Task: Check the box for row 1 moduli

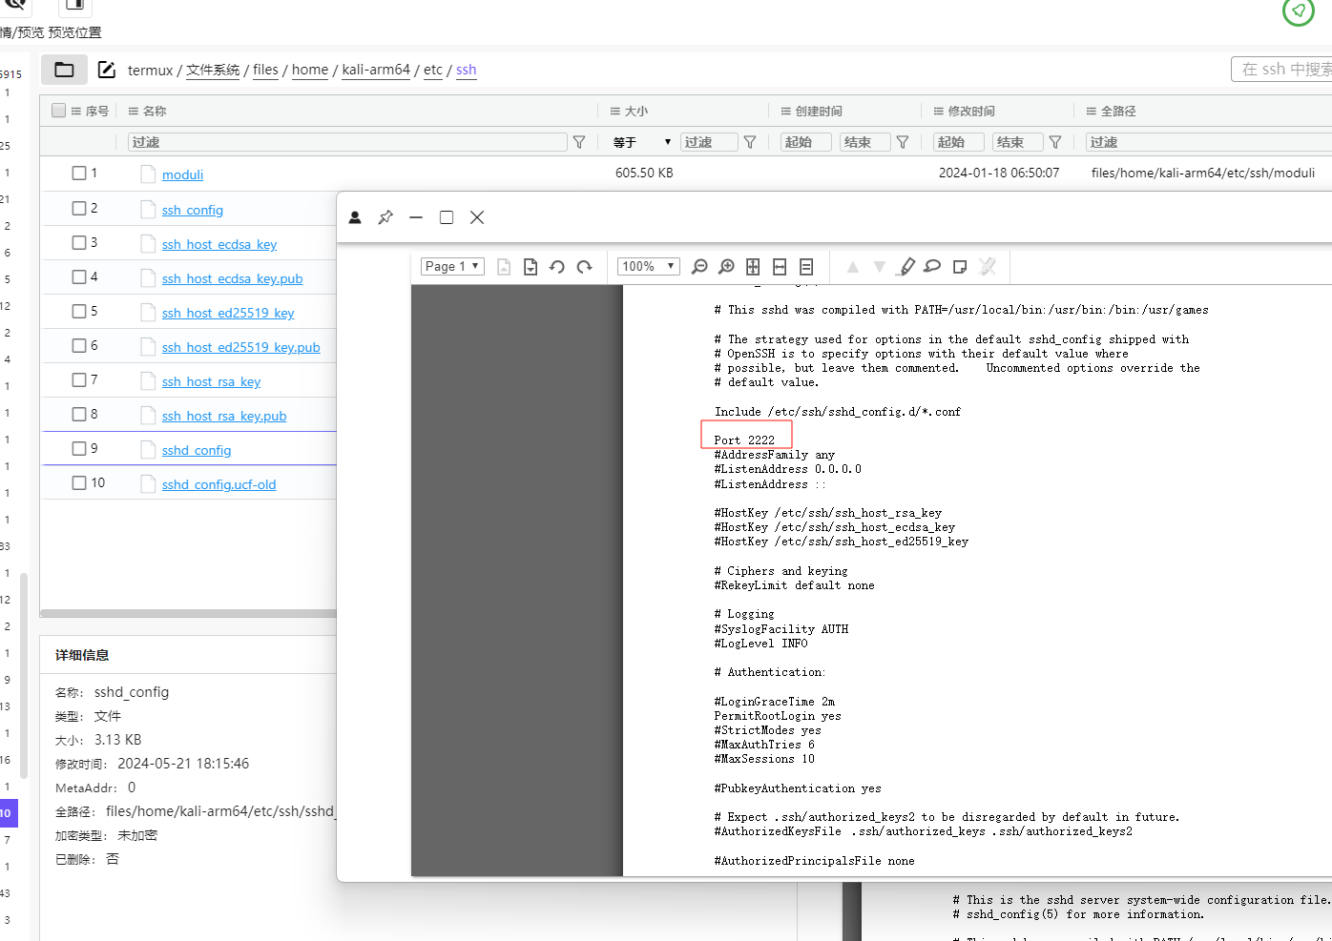Action: coord(79,174)
